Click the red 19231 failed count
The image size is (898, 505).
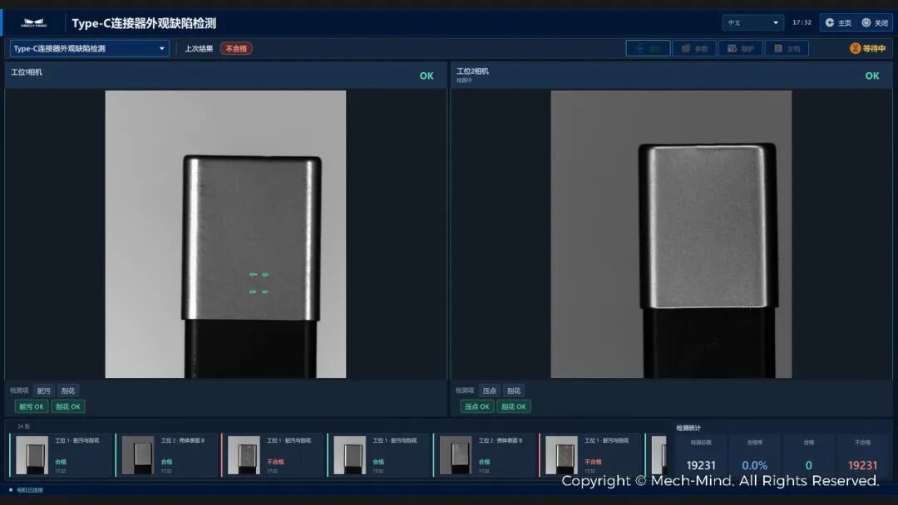coord(862,465)
